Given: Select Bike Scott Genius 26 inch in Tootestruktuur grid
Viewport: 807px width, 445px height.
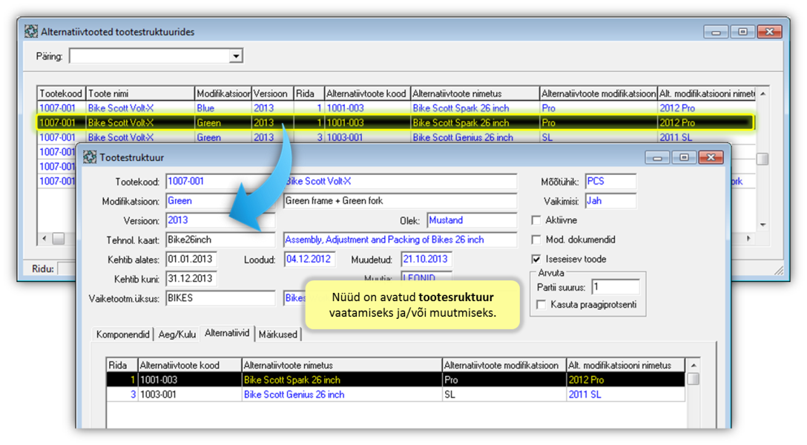Looking at the screenshot, I should coord(341,395).
